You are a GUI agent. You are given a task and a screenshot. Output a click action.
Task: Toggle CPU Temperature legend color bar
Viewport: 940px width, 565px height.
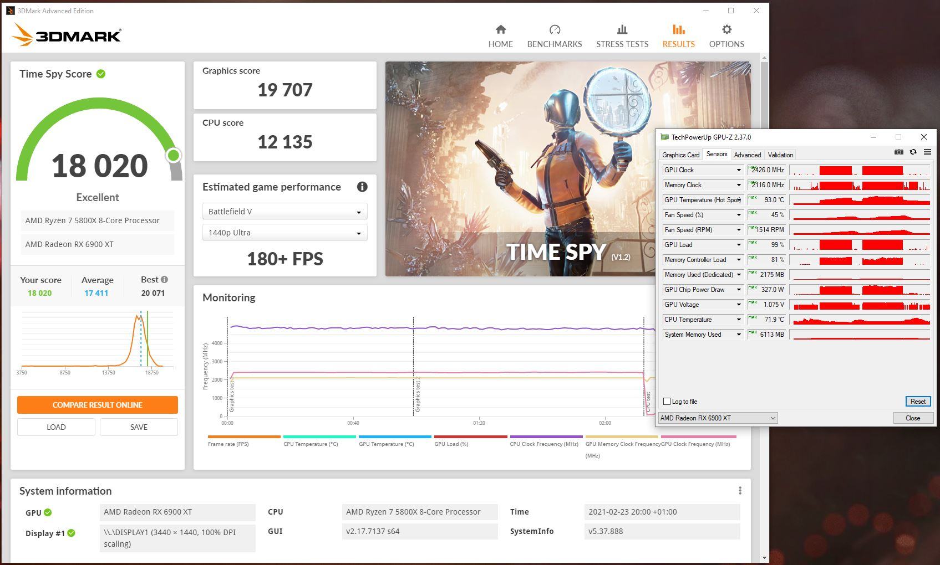coord(319,436)
